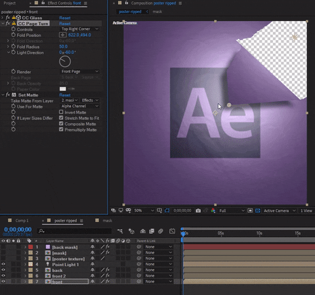Uncheck Stretch Matte to Fit
Screen dimensions: 315x295
point(61,118)
